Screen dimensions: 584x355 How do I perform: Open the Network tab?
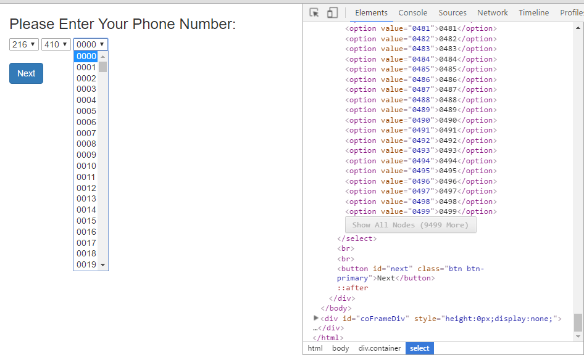[492, 13]
